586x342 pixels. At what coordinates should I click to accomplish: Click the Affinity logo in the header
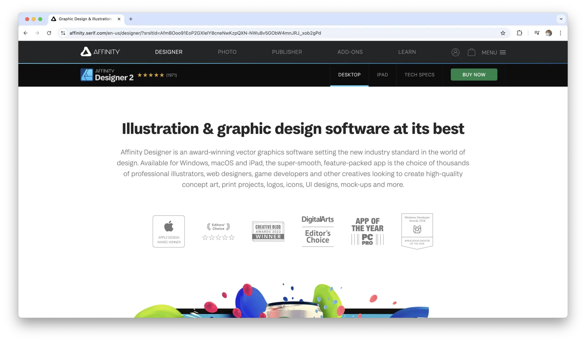(x=100, y=52)
